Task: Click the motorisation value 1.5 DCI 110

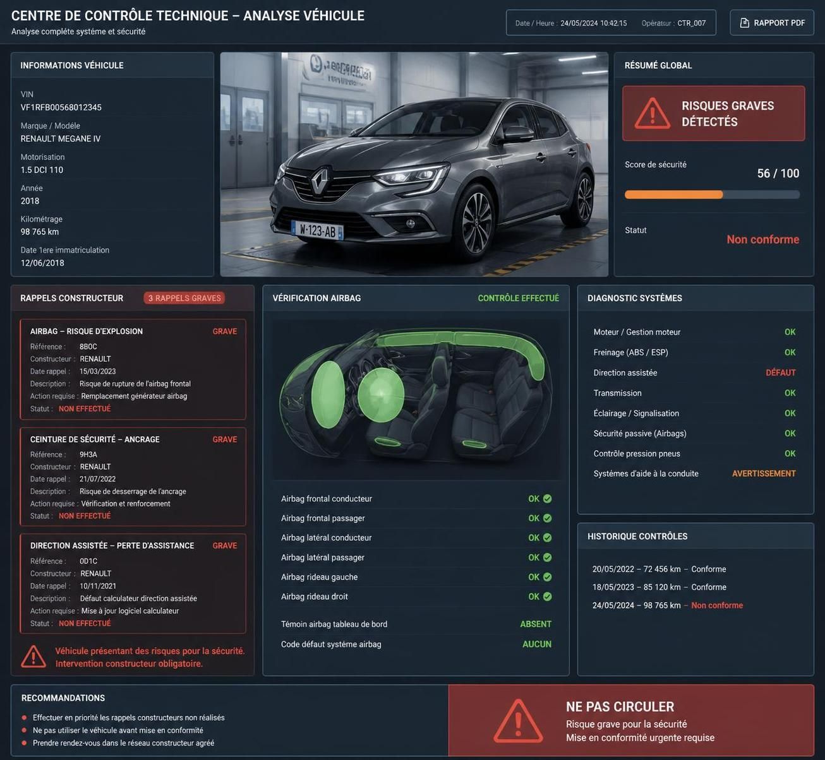Action: point(42,170)
